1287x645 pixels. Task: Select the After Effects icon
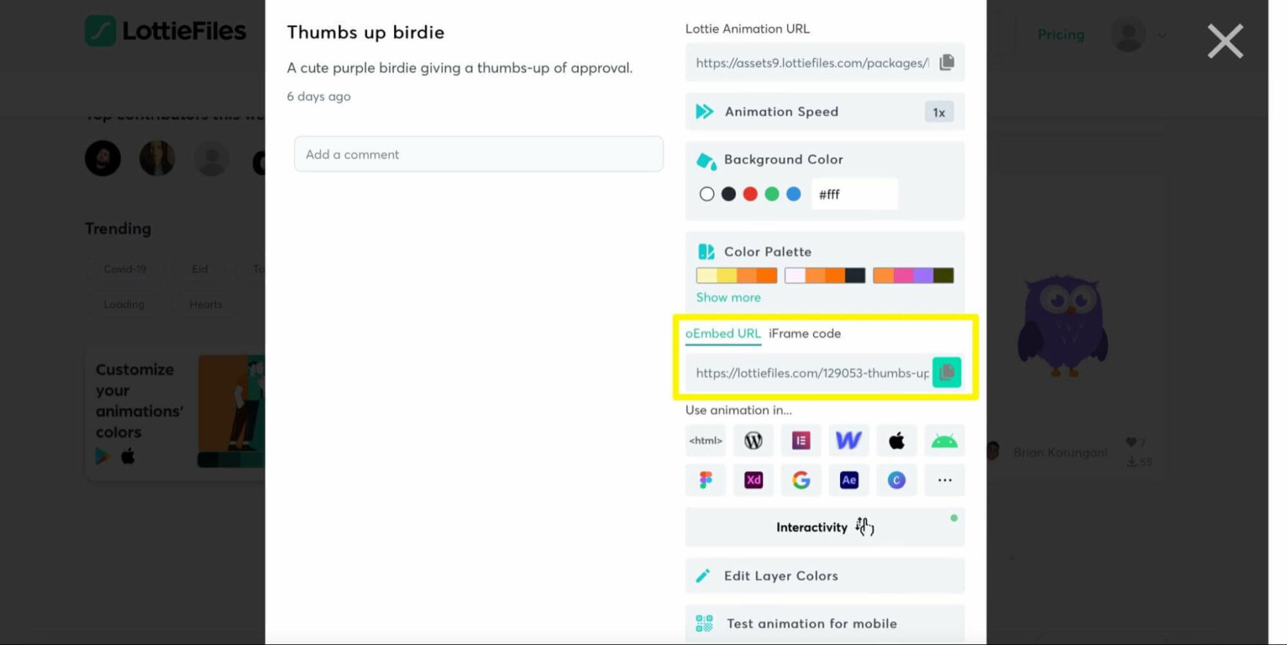point(848,480)
